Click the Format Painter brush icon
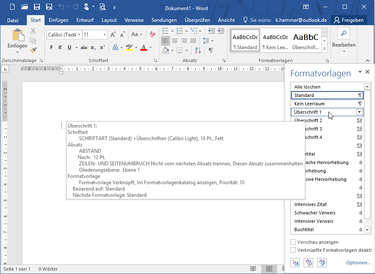Viewport: 375px width, 274px height. (x=33, y=50)
